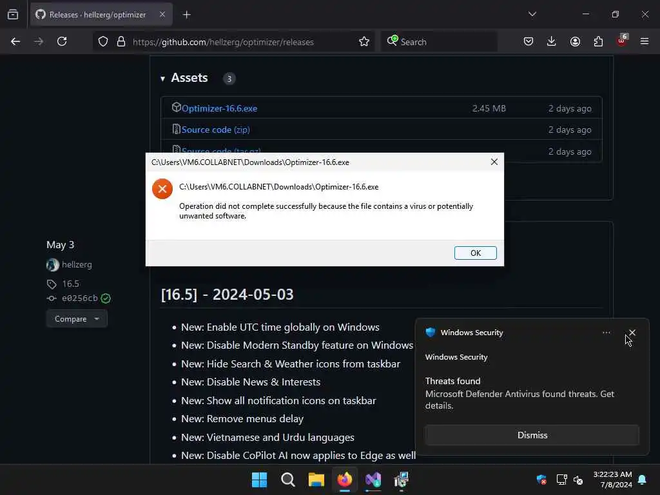Click the Threats found notification message
The image size is (660, 495).
519,393
